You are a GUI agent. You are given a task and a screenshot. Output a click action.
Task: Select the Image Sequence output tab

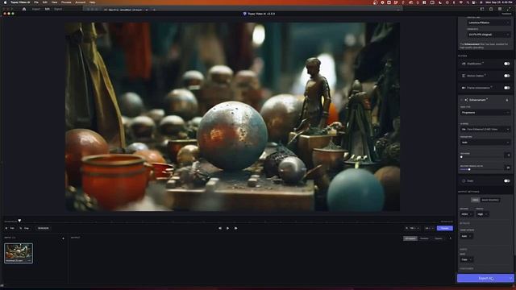490,200
